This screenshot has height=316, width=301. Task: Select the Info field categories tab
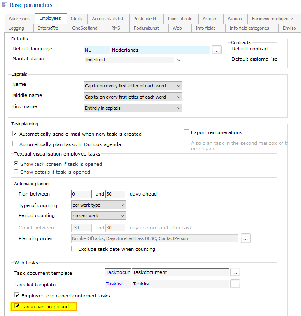tap(249, 28)
